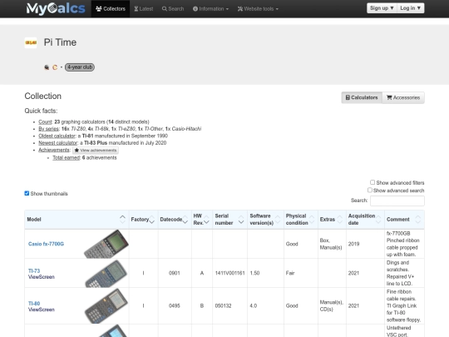Click the dark badge icon beside the orange C
This screenshot has width=449, height=337.
point(47,67)
